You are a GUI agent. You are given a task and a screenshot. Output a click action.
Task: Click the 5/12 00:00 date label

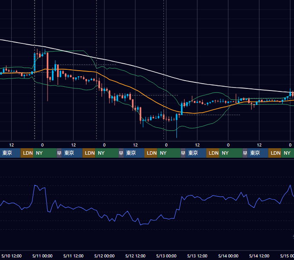104,256
